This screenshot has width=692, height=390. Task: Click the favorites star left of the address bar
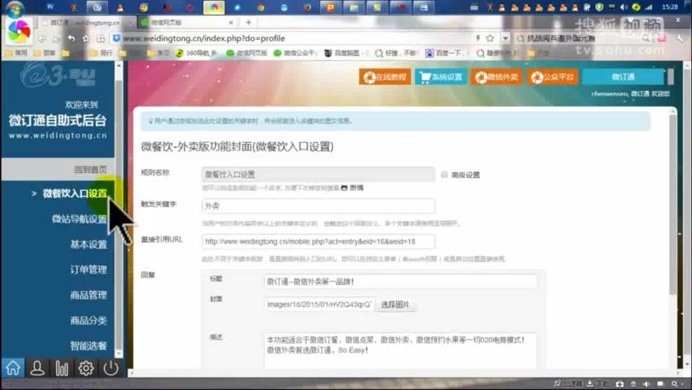(x=86, y=38)
